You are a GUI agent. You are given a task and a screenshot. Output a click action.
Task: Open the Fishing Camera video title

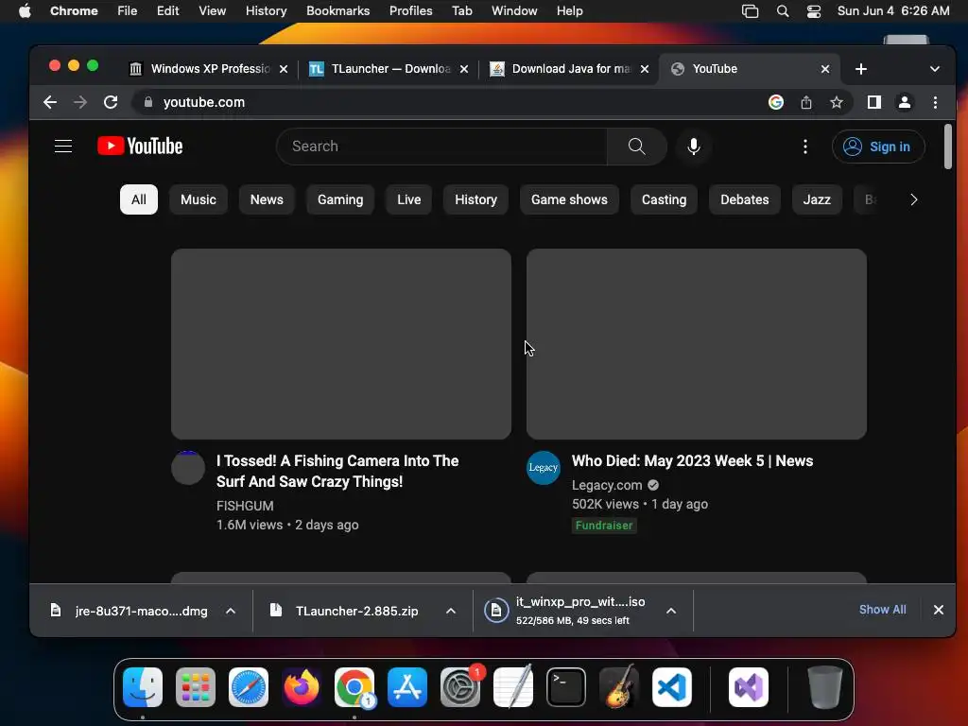(337, 471)
